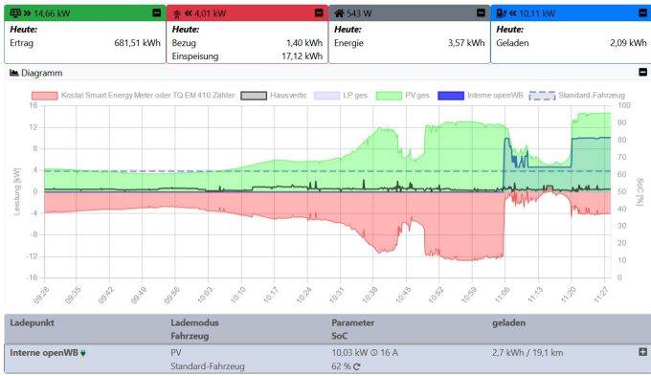Click the charge power value 10,11 kW
The width and height of the screenshot is (651, 376).
pos(537,13)
